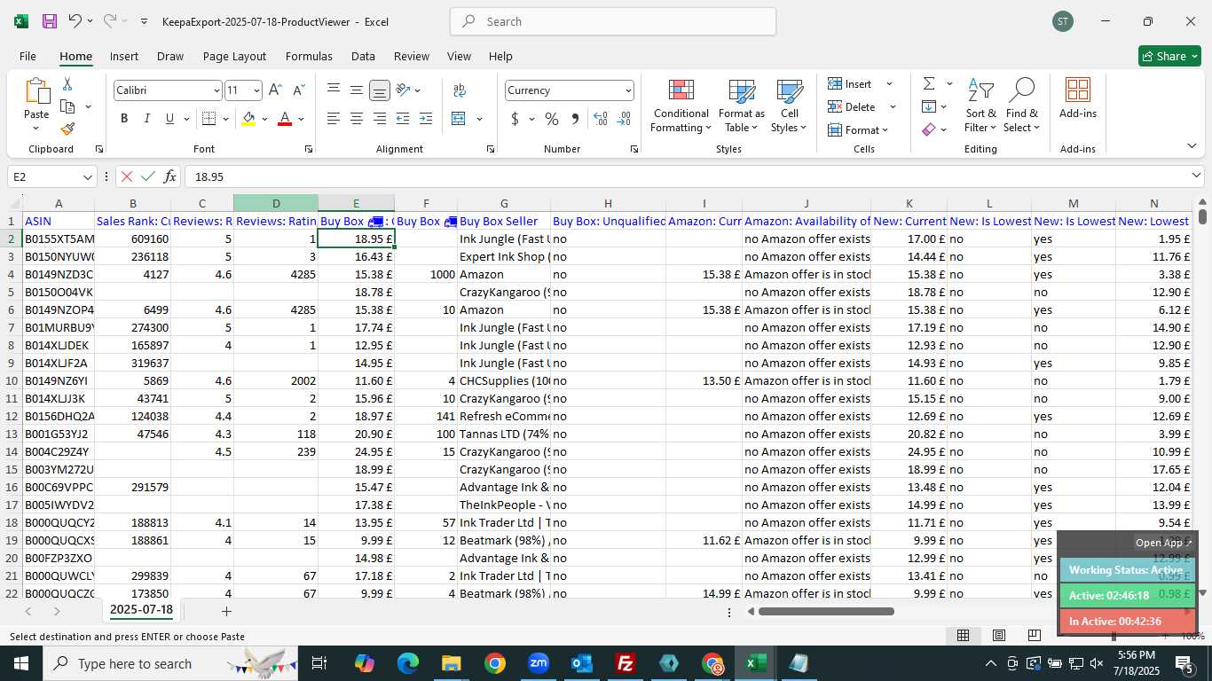Click the Cut scissors icon
This screenshot has width=1212, height=681.
[67, 84]
